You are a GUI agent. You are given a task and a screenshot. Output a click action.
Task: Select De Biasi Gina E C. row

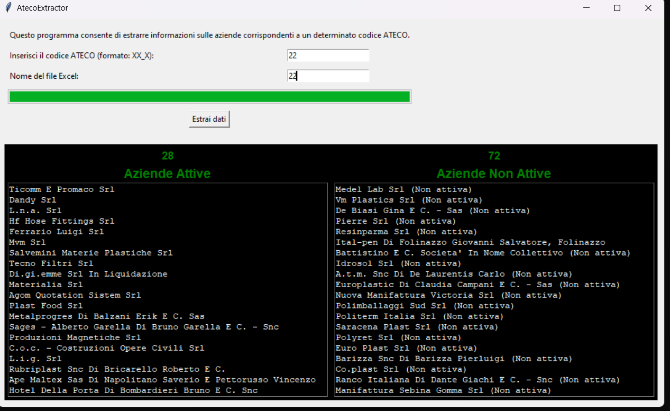(x=494, y=211)
